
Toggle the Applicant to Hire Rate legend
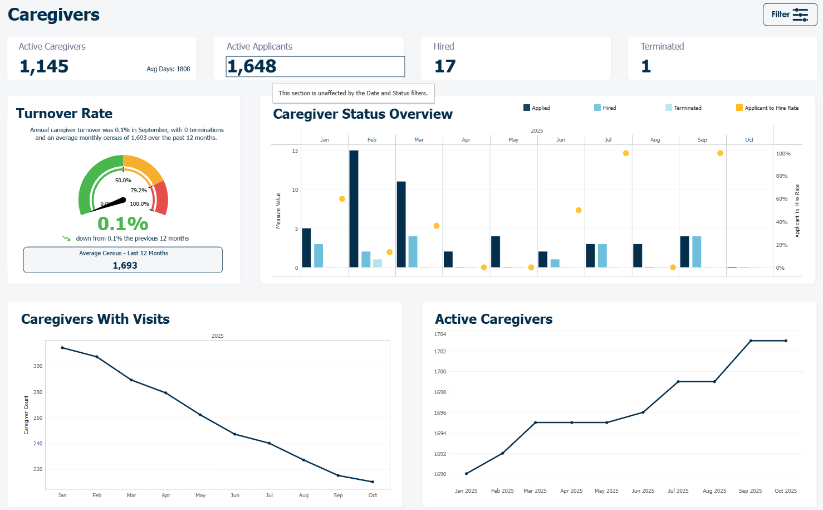point(767,108)
